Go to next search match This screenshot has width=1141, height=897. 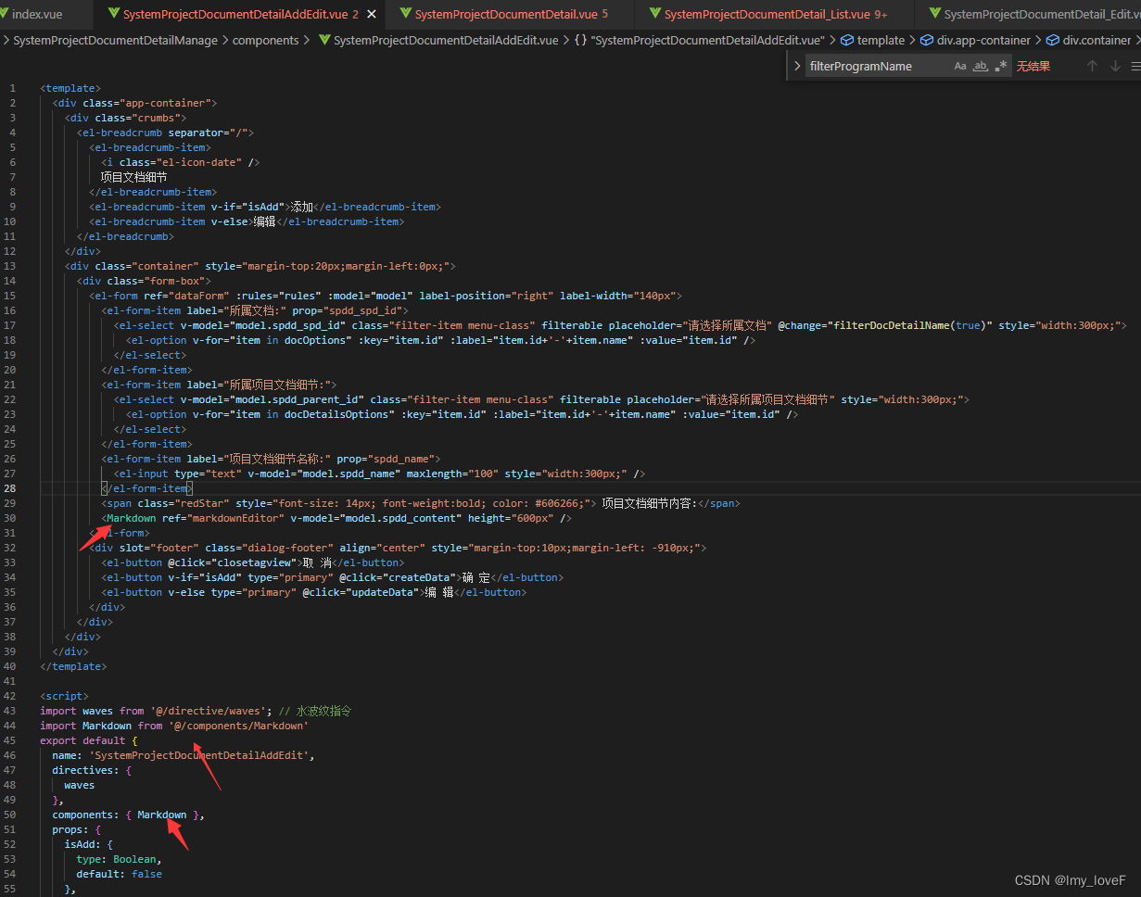click(1114, 65)
